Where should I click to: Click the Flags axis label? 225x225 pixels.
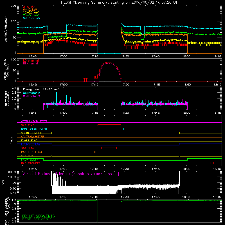(x=11, y=140)
